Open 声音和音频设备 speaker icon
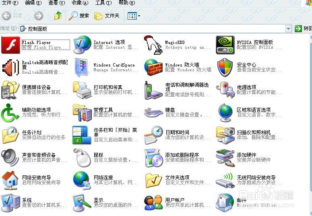312x216 pixels. pyautogui.click(x=10, y=158)
